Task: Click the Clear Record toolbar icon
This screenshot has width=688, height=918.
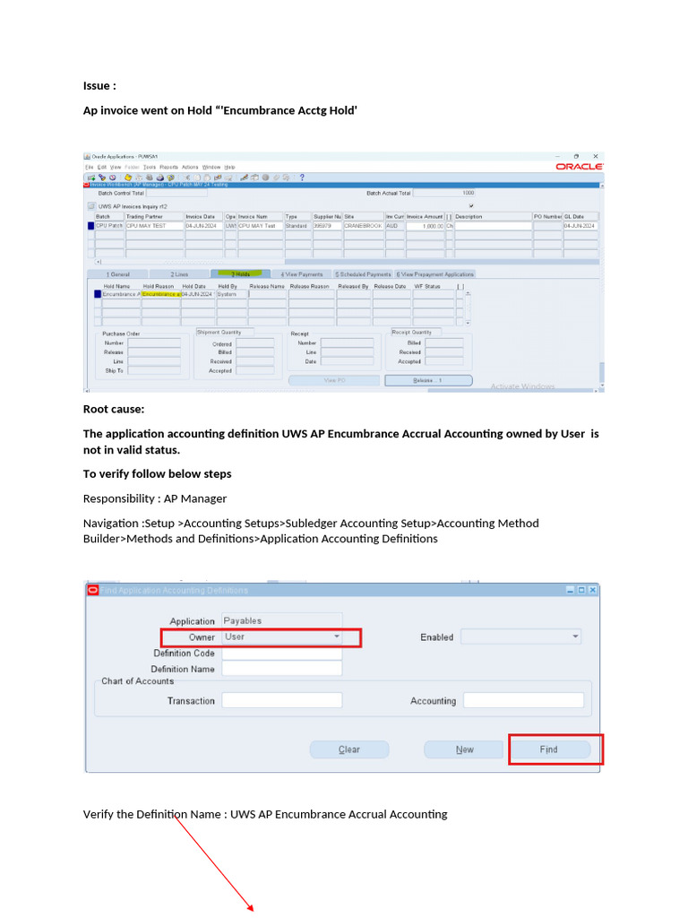Action: pos(218,178)
